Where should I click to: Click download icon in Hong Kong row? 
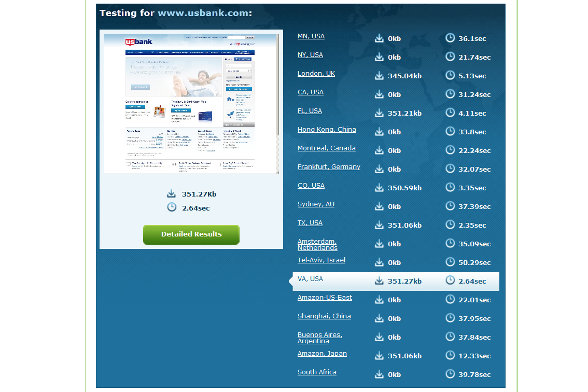[379, 131]
